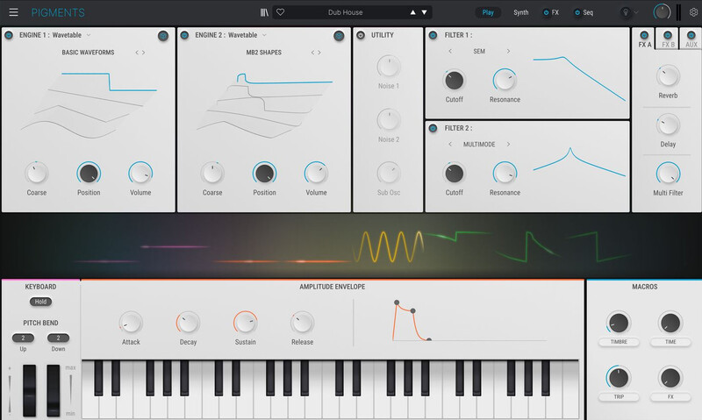The width and height of the screenshot is (702, 420).
Task: Toggle Engine 1 power button
Action: tap(9, 35)
